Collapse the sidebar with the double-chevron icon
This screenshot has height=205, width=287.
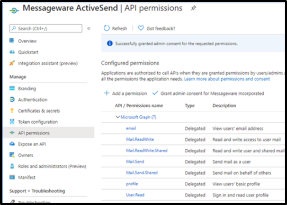[89, 28]
